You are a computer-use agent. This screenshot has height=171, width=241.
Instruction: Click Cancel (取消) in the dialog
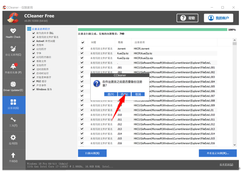pos(138,94)
